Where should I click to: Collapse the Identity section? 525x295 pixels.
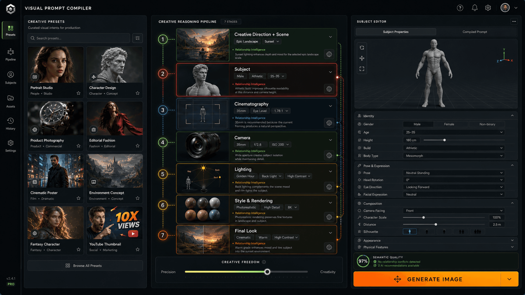512,116
